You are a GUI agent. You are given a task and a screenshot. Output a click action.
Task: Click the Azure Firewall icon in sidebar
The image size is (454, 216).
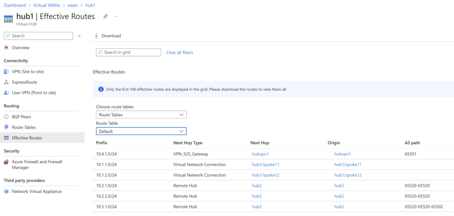(6, 162)
